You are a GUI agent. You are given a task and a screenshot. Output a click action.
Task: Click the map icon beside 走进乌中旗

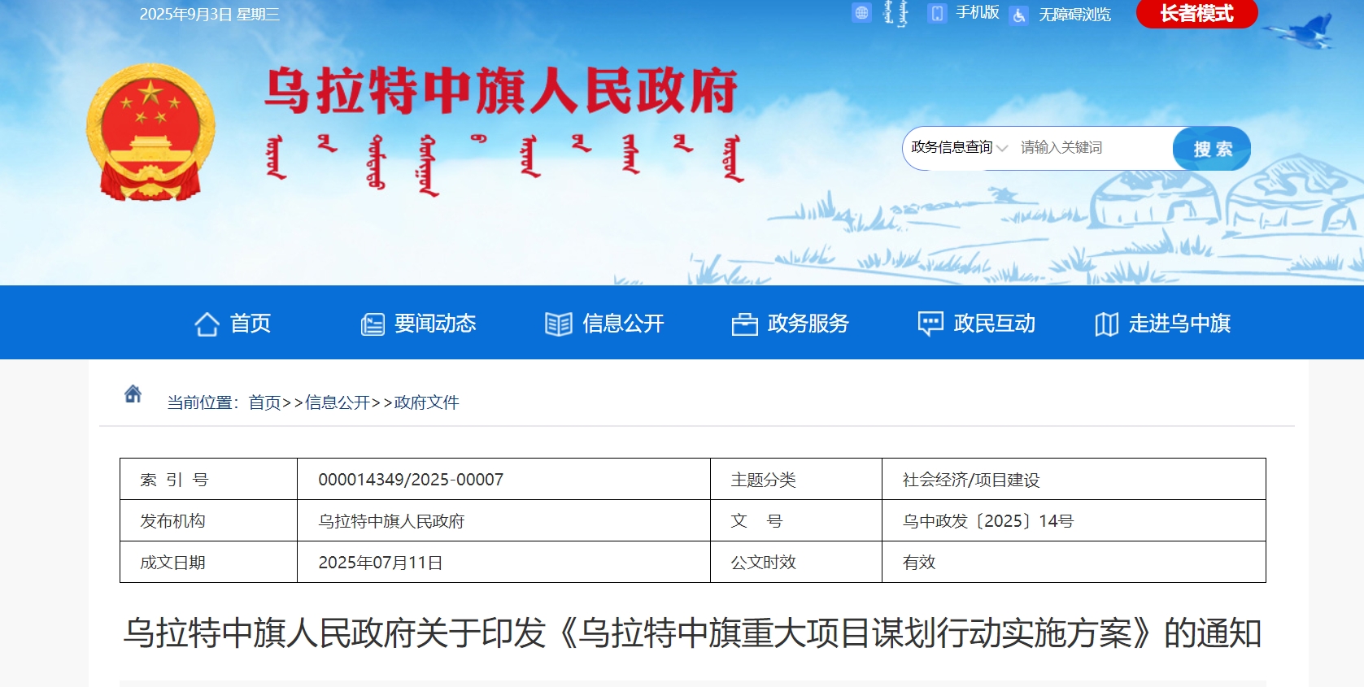pyautogui.click(x=1106, y=324)
